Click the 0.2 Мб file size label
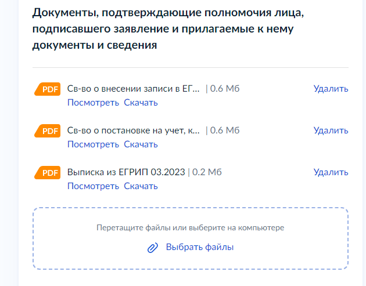This screenshot has height=286, width=366. tap(207, 172)
